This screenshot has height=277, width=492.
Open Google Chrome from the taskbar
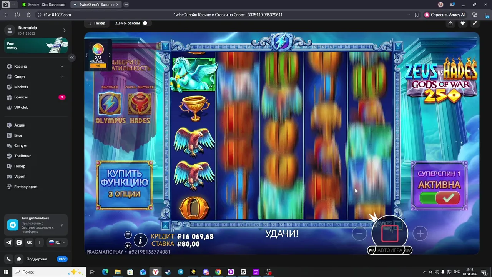coord(218,272)
